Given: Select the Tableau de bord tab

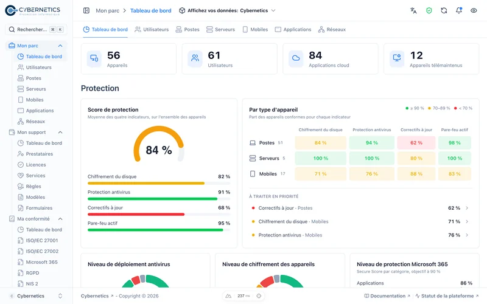Looking at the screenshot, I should [105, 29].
